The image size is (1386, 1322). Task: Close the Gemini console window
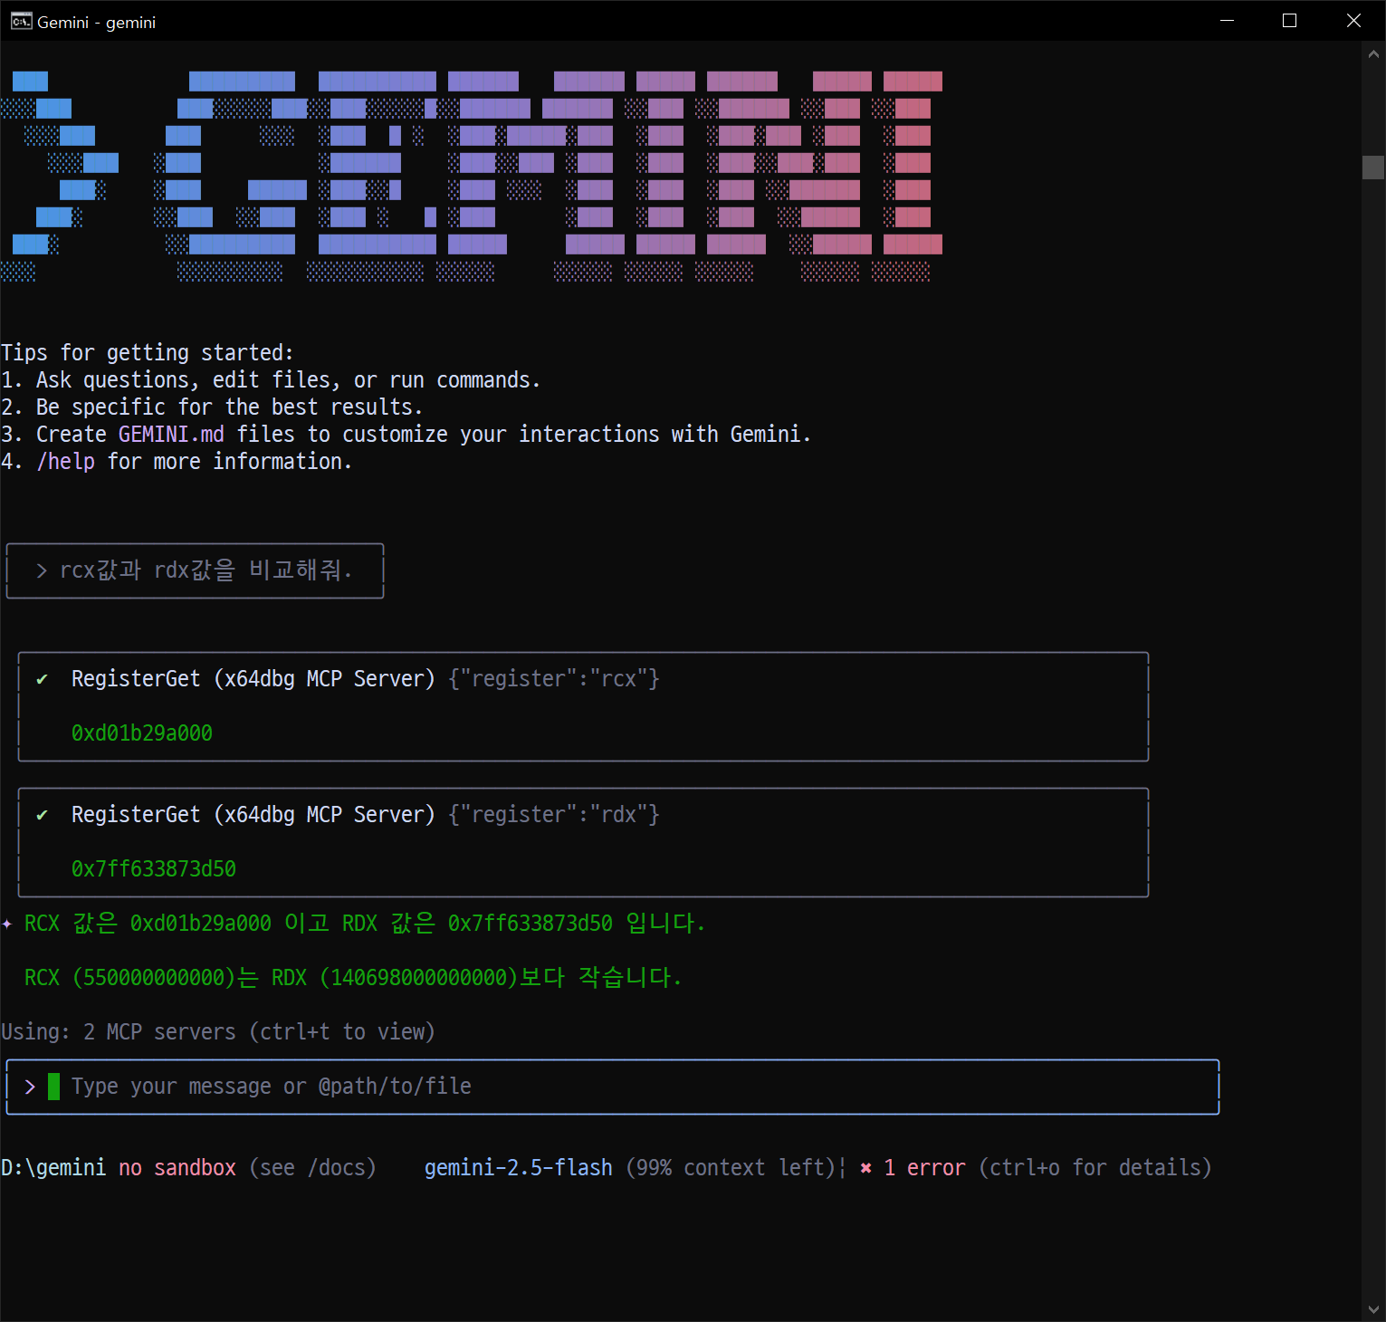(x=1353, y=21)
